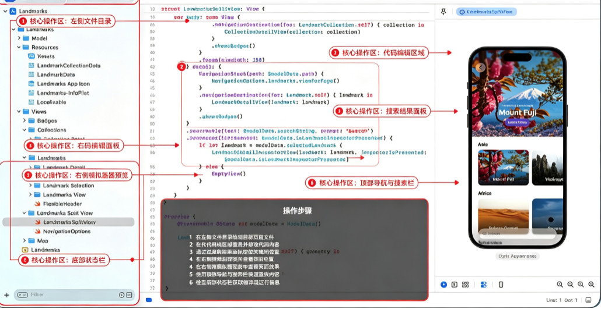Viewport: 601px width, 309px height.
Task: Zoom out the canvas using leftmost magnifier
Action: [x=560, y=285]
